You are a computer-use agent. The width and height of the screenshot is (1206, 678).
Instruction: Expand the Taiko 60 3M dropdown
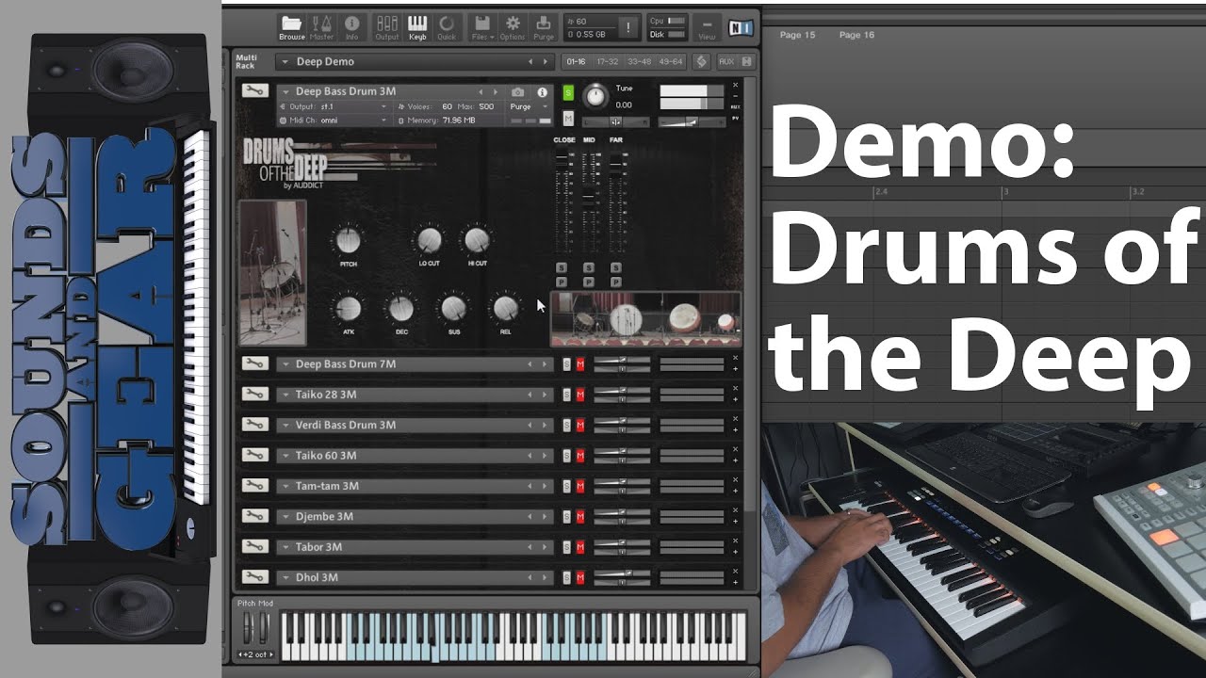[x=285, y=456]
